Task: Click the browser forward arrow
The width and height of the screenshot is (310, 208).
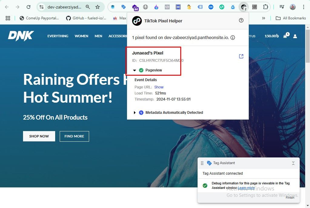Action: pyautogui.click(x=18, y=7)
